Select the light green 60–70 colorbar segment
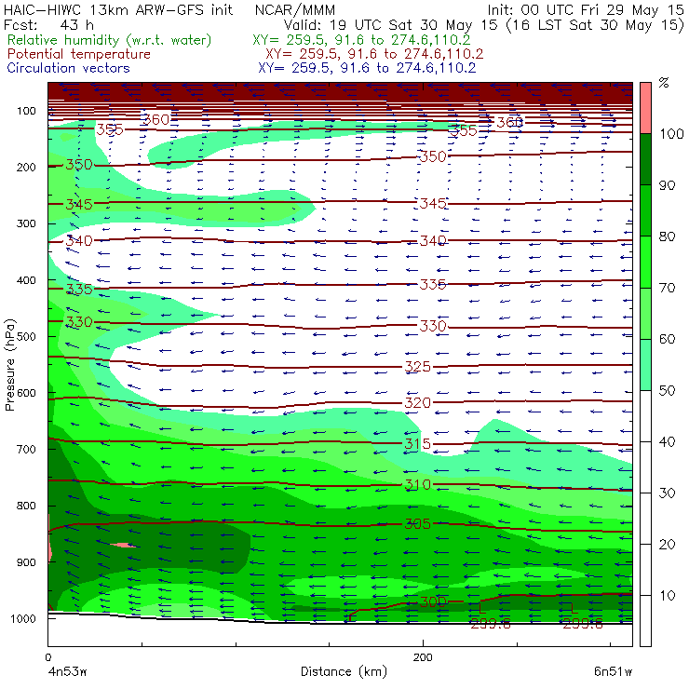689x689 pixels. pos(645,313)
